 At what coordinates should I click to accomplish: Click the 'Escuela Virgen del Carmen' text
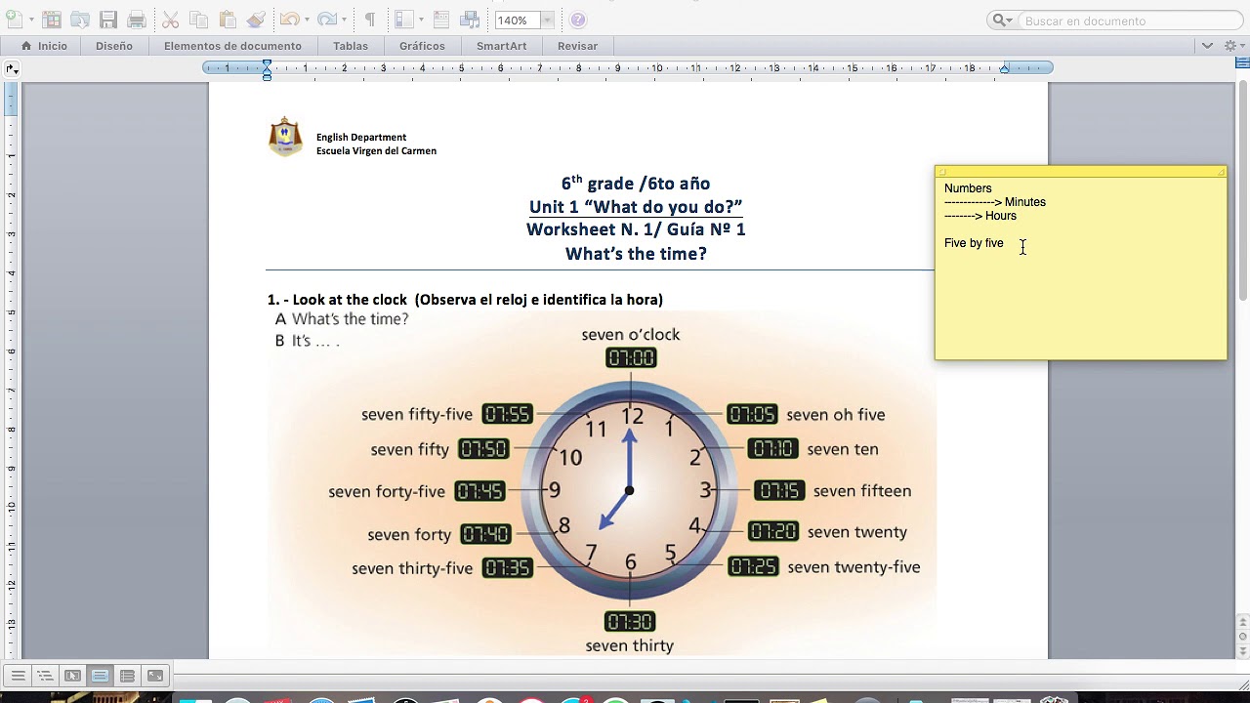376,151
